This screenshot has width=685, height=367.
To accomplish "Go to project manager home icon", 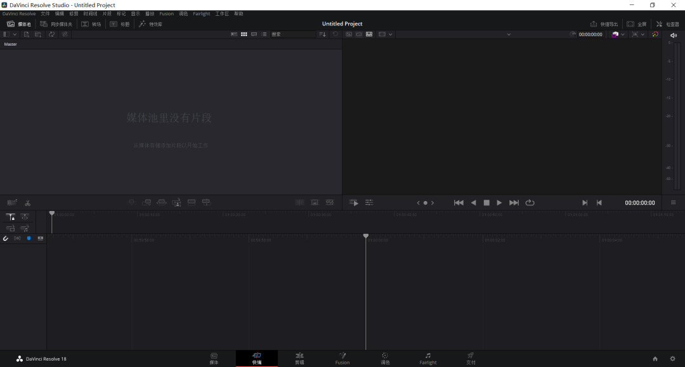I will click(655, 359).
